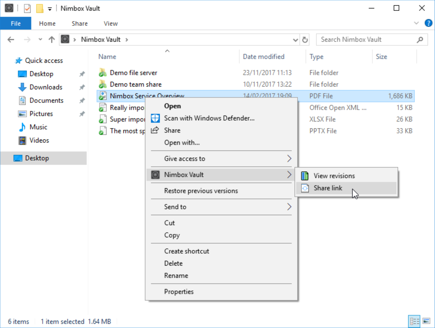
Task: Click the pin icon beside Documents
Action: pos(82,101)
